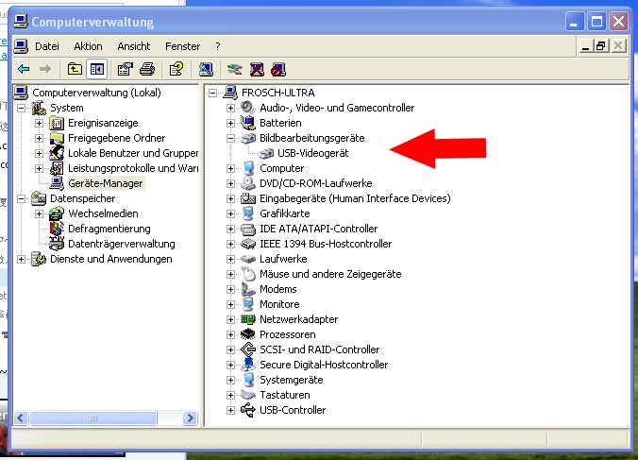Open the Datei menu
Image resolution: width=638 pixels, height=460 pixels.
point(47,46)
